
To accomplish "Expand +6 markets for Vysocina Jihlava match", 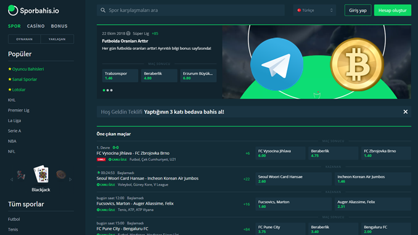I will coord(248,154).
